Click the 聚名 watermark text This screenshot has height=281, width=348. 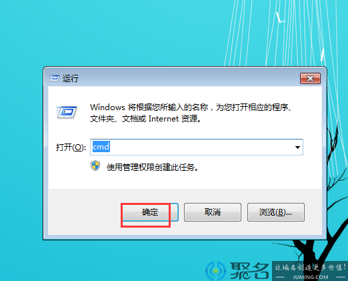tap(249, 271)
